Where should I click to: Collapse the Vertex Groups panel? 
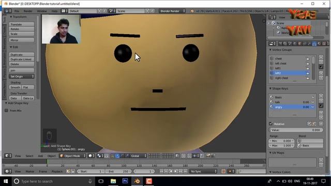click(x=270, y=50)
